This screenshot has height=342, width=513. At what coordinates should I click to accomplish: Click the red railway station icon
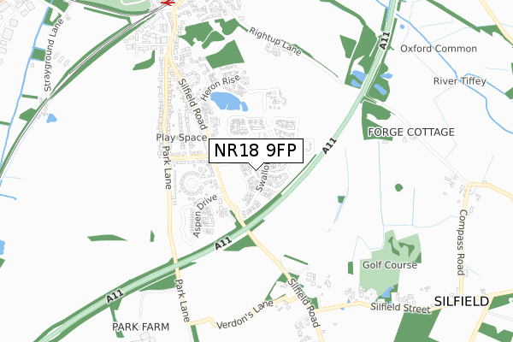(x=168, y=3)
